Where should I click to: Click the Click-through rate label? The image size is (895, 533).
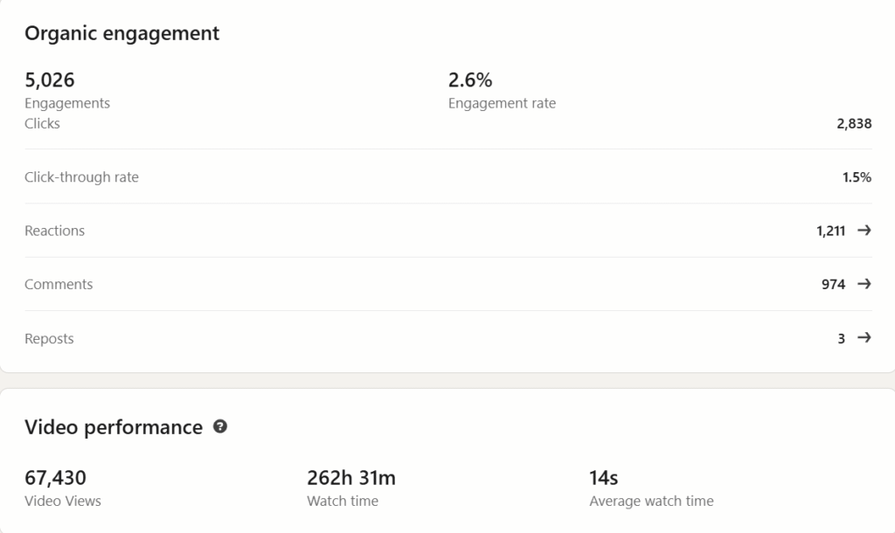(81, 177)
